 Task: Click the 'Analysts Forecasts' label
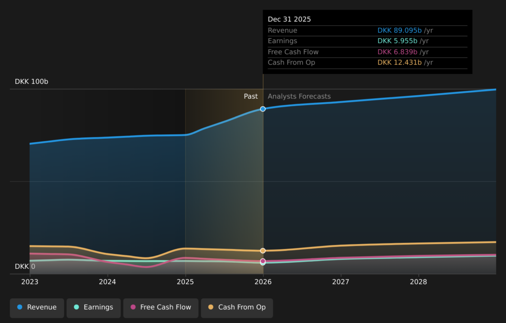pos(299,96)
